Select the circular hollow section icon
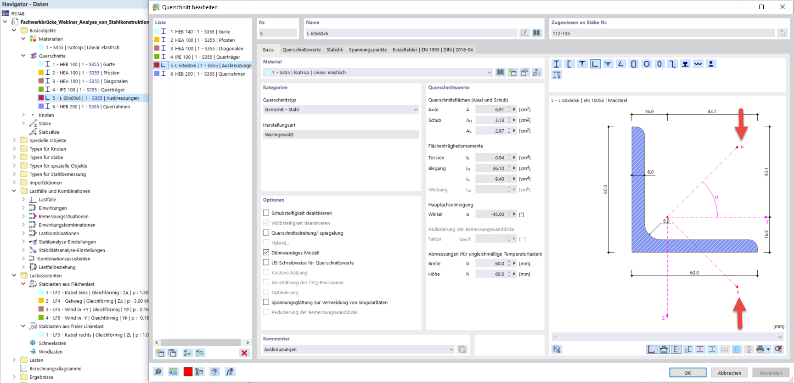The image size is (794, 383). coord(647,64)
